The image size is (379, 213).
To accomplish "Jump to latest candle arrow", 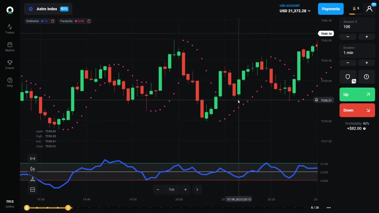I will pyautogui.click(x=197, y=190).
